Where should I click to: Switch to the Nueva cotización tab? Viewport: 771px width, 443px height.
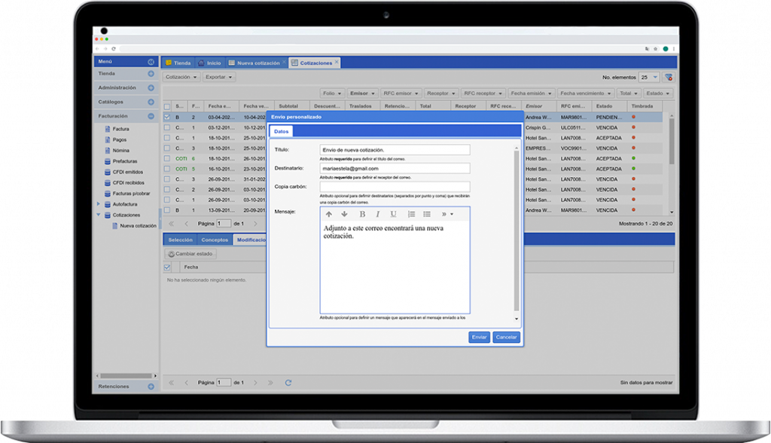coord(257,63)
